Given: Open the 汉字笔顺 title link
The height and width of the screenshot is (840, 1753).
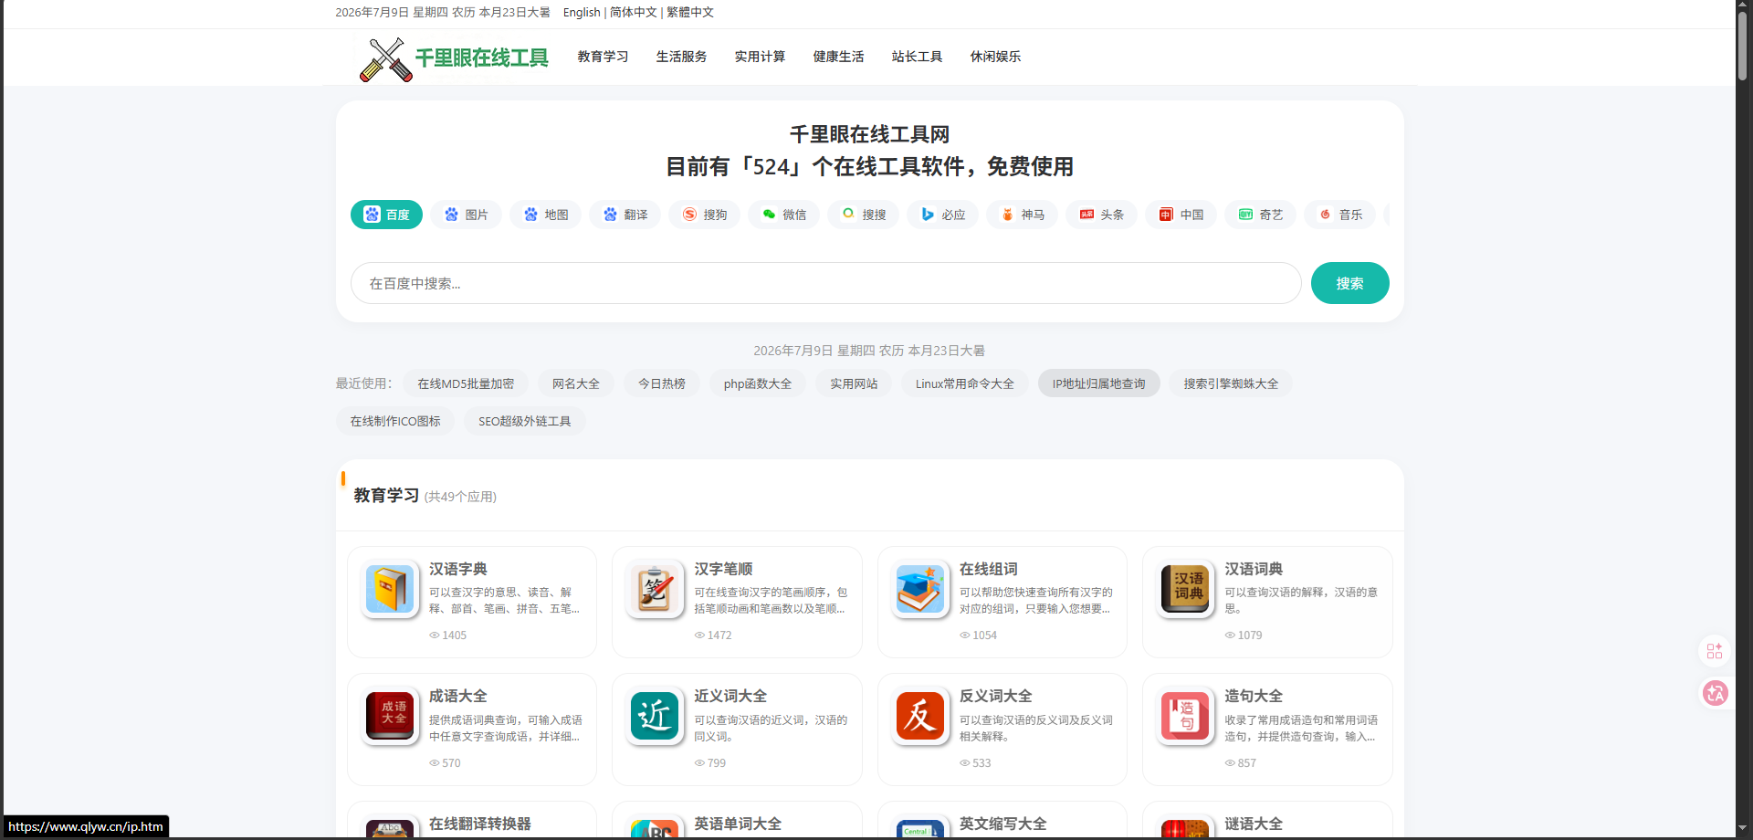Looking at the screenshot, I should [x=723, y=569].
